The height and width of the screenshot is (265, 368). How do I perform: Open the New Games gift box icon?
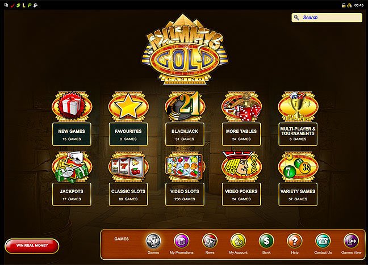click(72, 107)
